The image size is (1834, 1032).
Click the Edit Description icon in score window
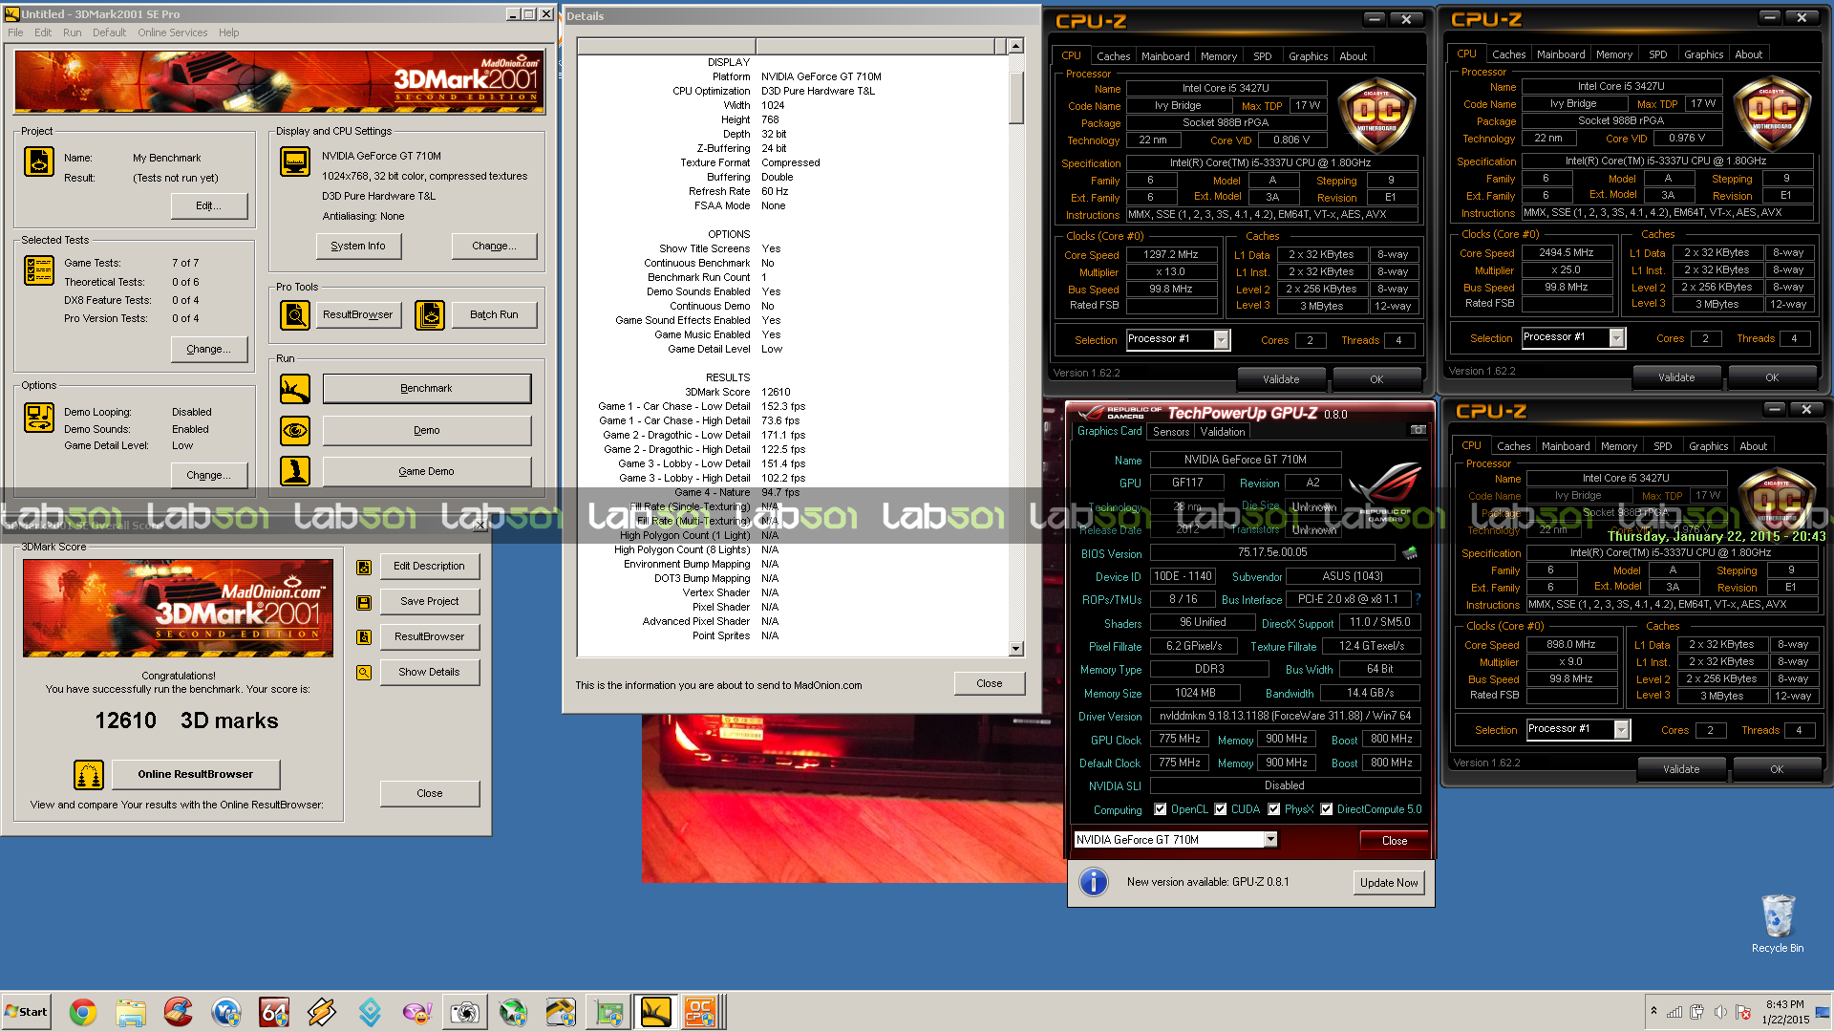tap(364, 568)
